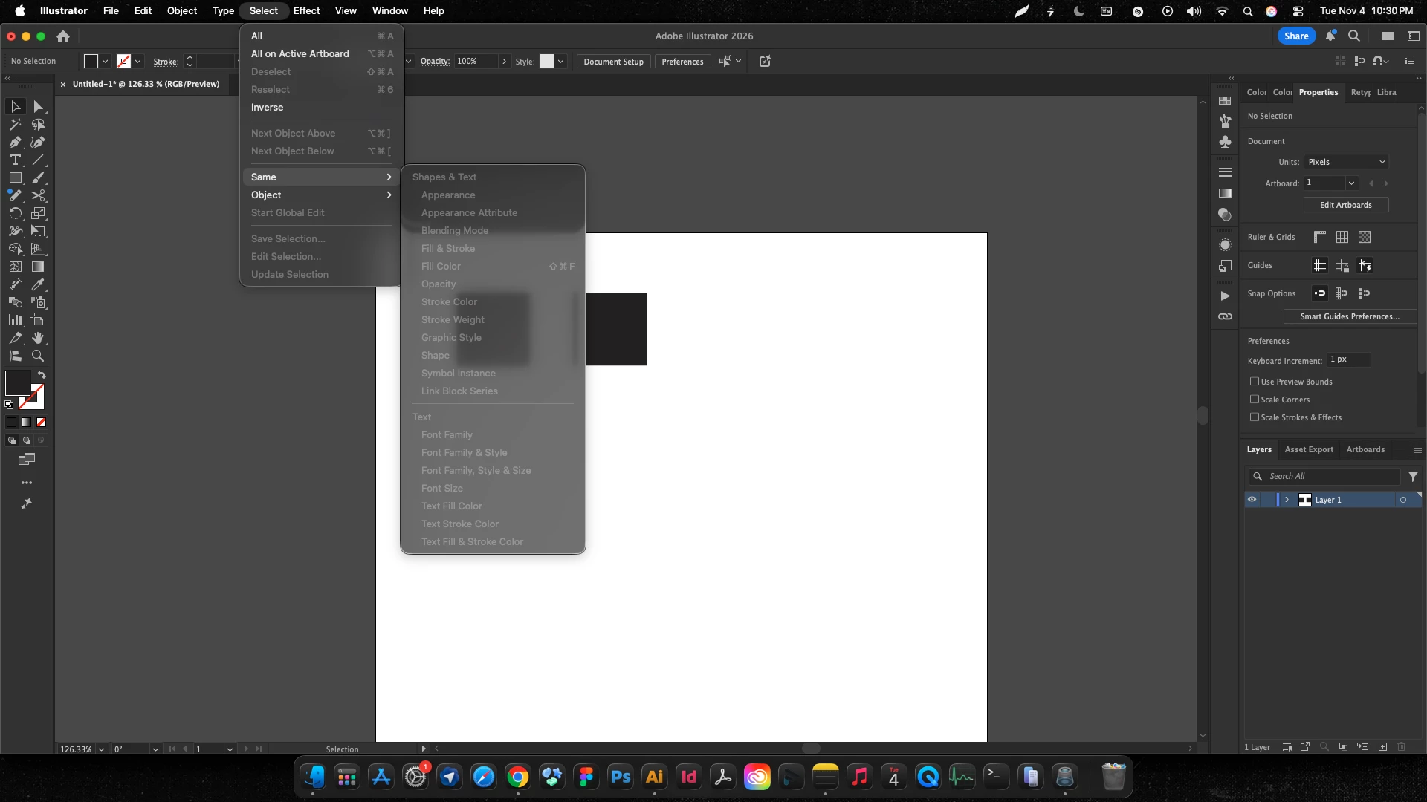
Task: Select the Direct Selection tool
Action: tap(39, 107)
